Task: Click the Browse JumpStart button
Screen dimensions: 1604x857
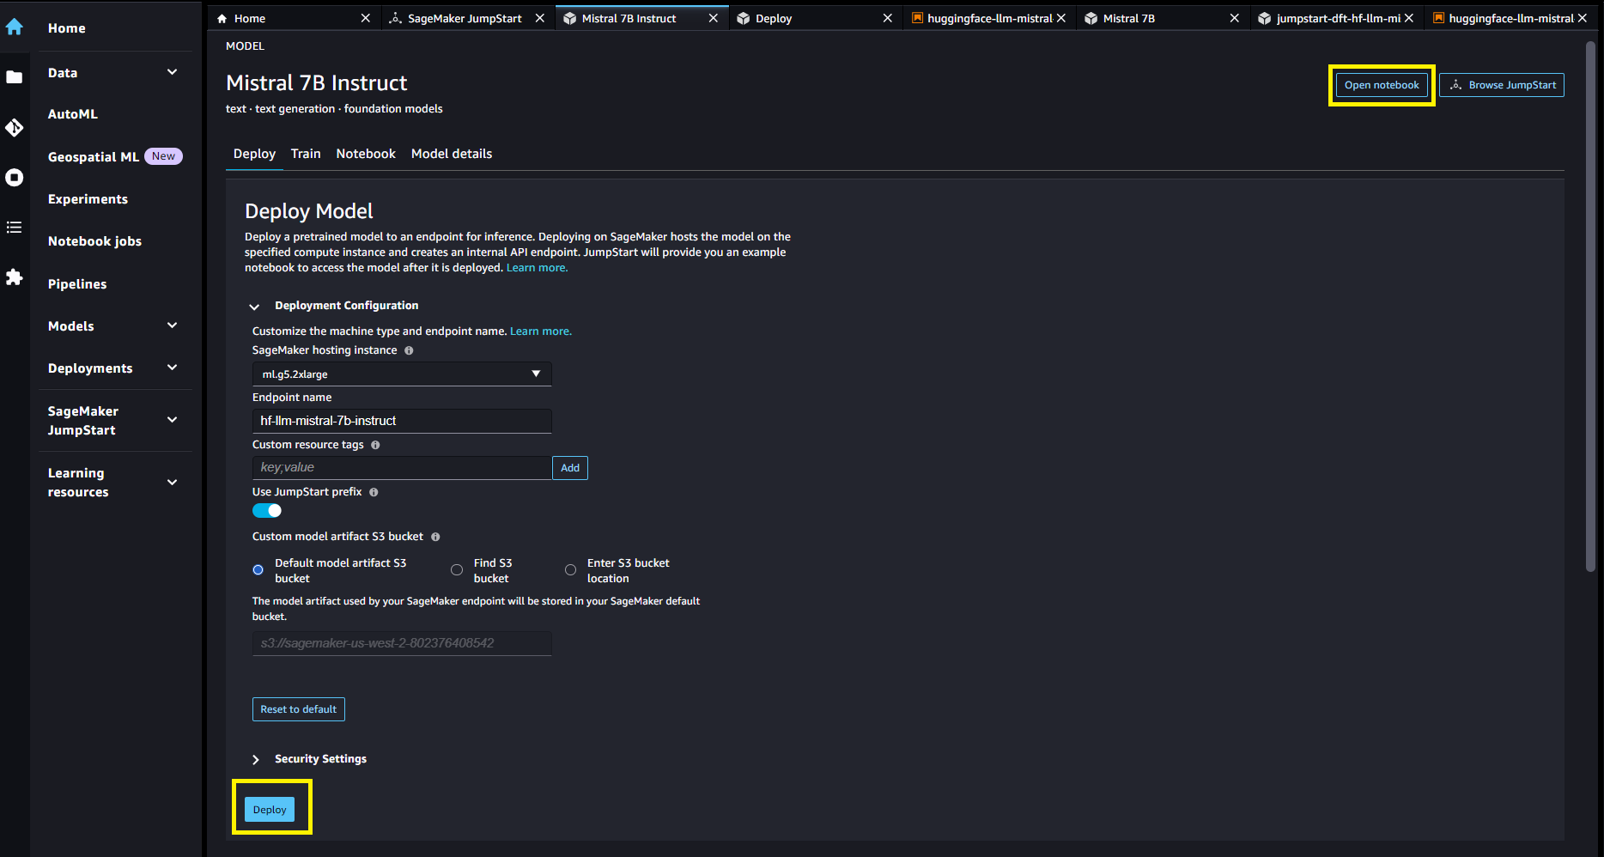Action: (1502, 85)
